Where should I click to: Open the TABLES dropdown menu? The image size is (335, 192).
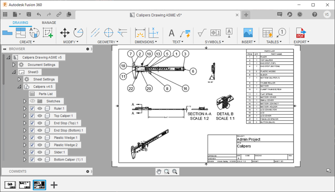click(x=274, y=42)
